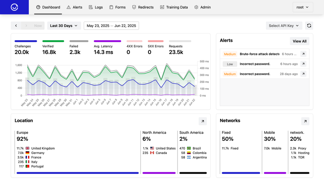
Task: Open the Admin navigation item
Action: (x=202, y=7)
